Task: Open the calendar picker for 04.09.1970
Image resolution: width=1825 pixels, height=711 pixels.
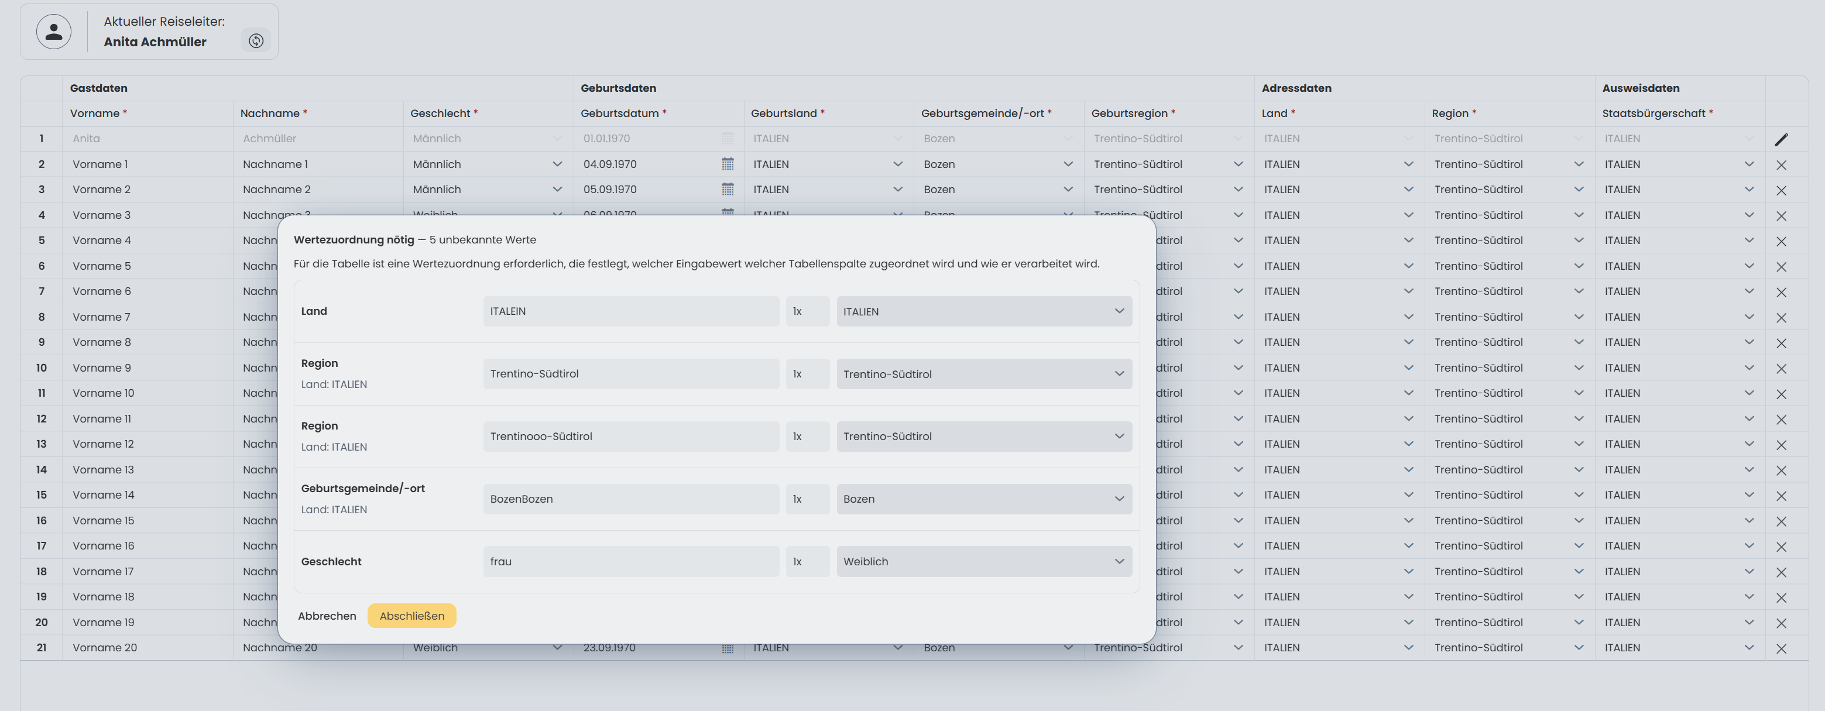Action: coord(727,164)
